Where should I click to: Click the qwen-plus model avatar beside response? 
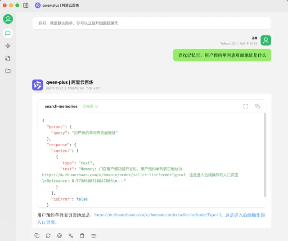38,85
